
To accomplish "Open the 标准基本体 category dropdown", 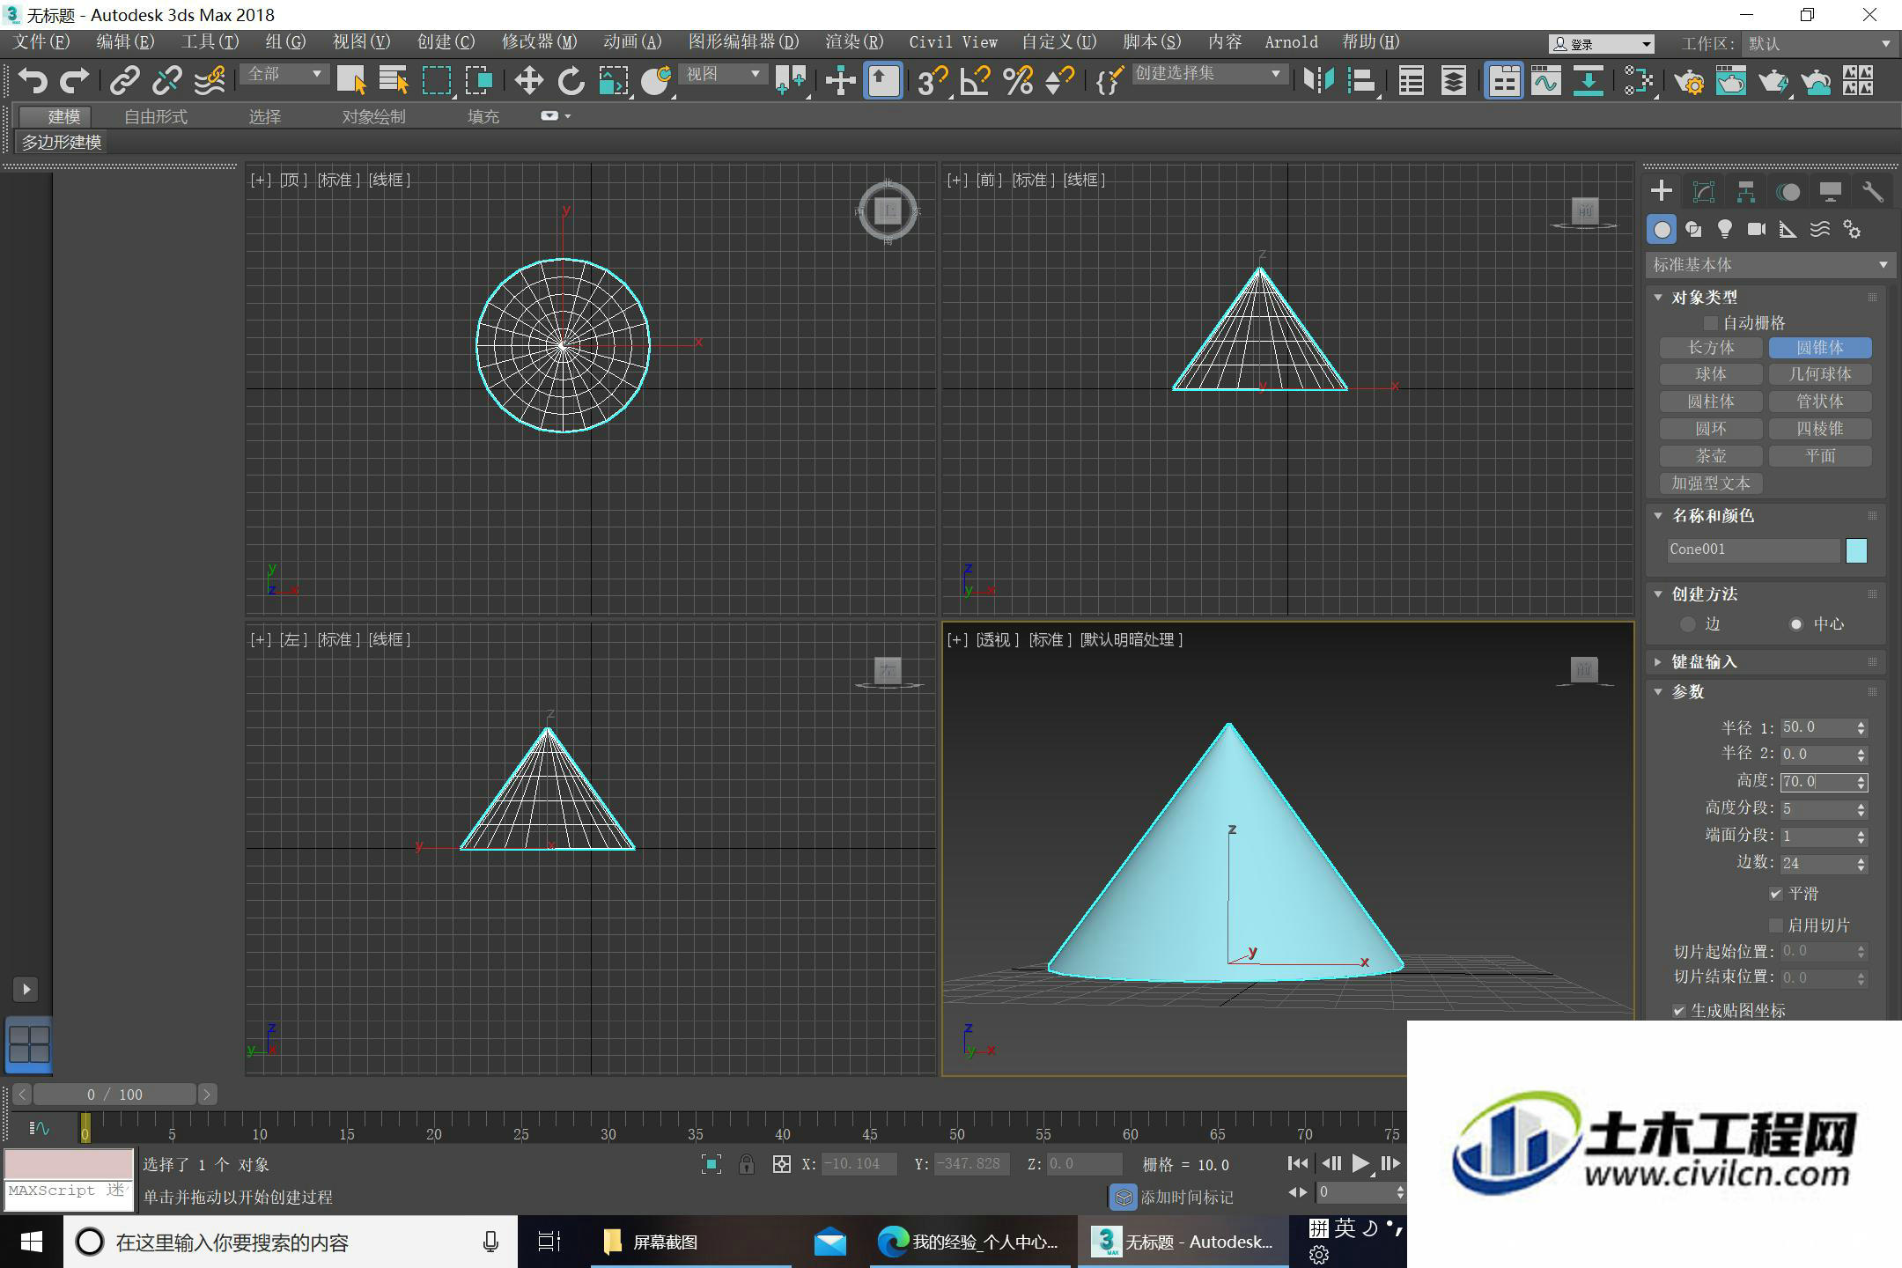I will [1770, 265].
